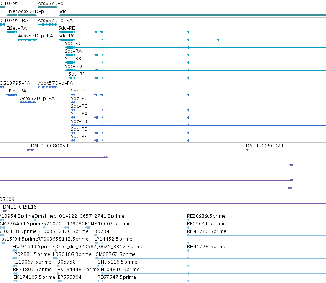
Task: Select the Sdc-PD protein label
Action: [79, 129]
